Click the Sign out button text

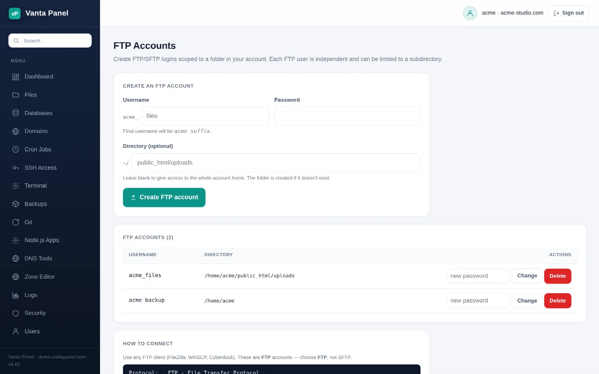[x=573, y=13]
